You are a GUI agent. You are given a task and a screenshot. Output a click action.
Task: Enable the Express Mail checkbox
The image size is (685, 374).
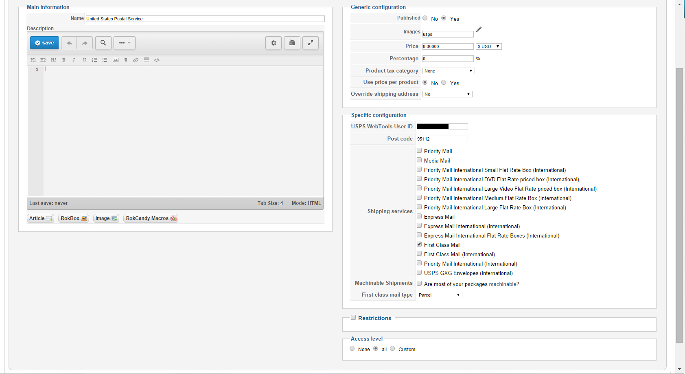click(419, 216)
